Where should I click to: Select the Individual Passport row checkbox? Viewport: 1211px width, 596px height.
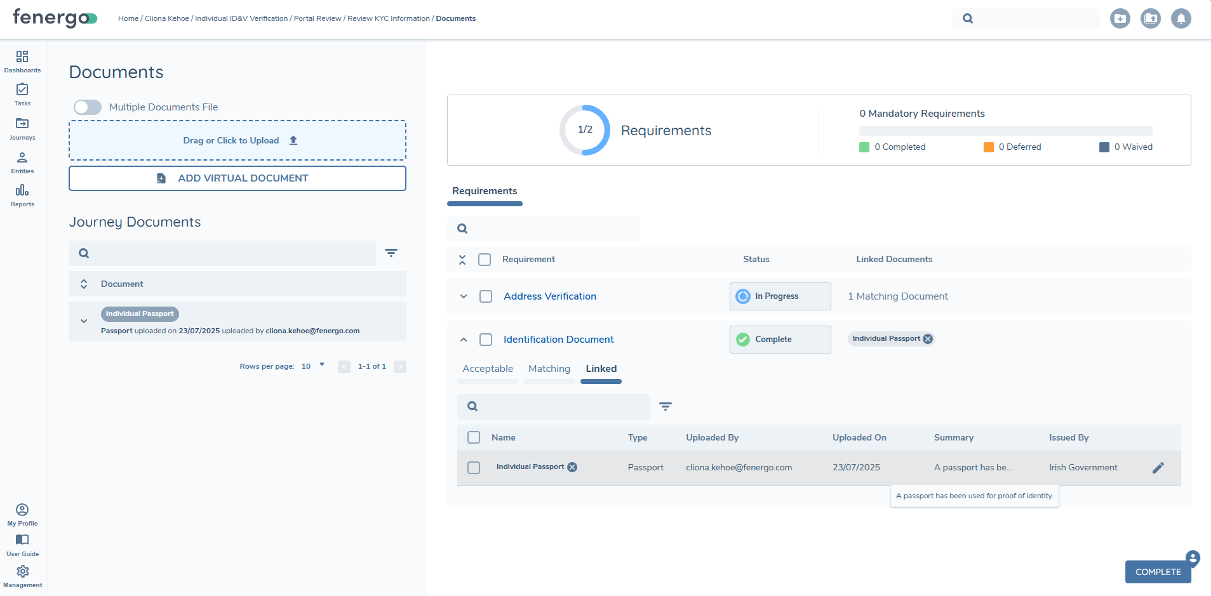coord(474,468)
